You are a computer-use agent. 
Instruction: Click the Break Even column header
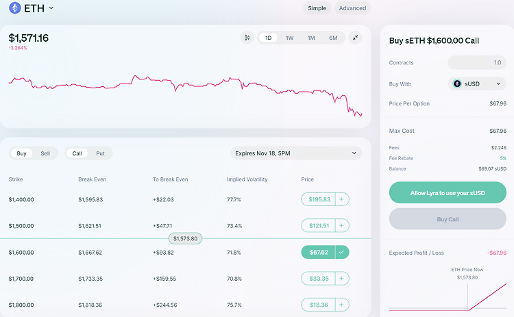(92, 179)
